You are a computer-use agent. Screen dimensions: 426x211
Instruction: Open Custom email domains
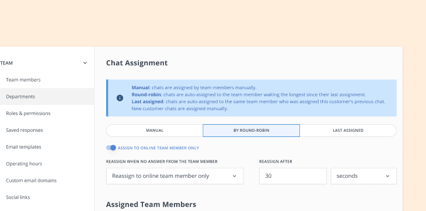32,181
